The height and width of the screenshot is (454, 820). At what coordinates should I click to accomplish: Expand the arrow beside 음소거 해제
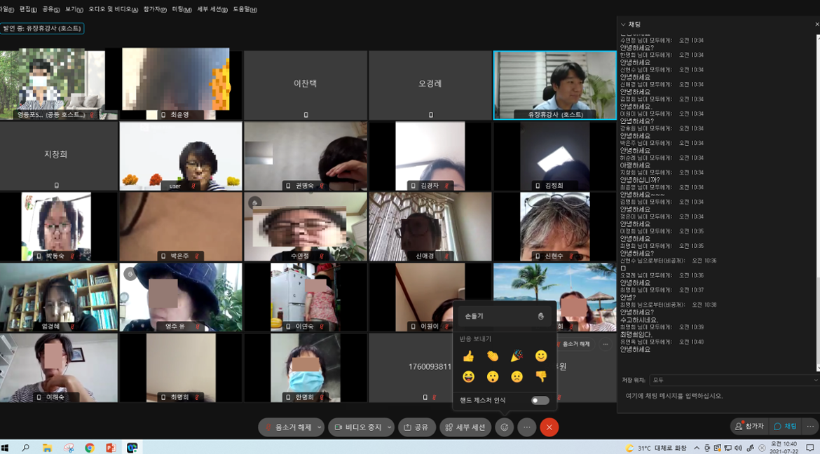click(320, 427)
